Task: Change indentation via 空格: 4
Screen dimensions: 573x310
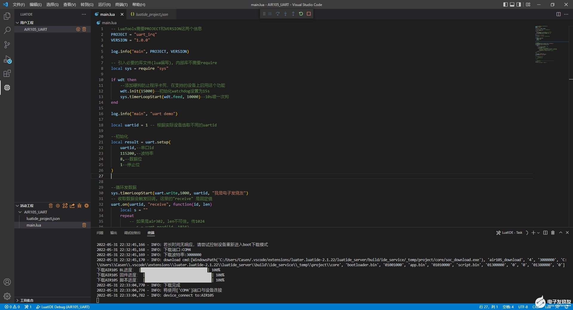Action: [508, 307]
